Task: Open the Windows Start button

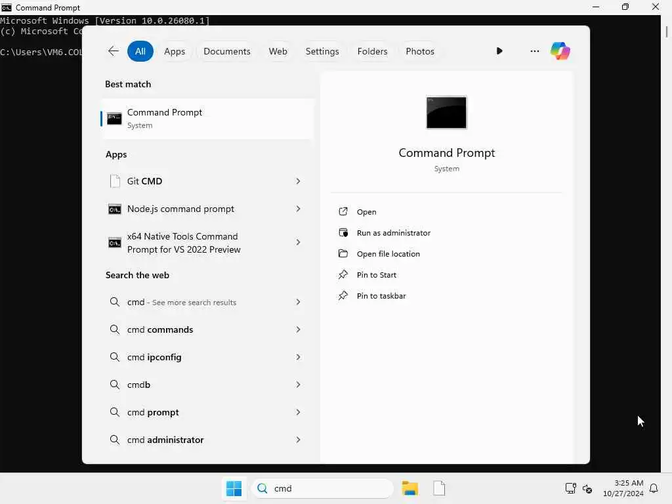Action: point(234,488)
